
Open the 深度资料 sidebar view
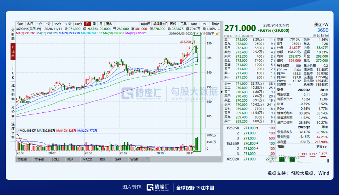[x=13, y=131]
